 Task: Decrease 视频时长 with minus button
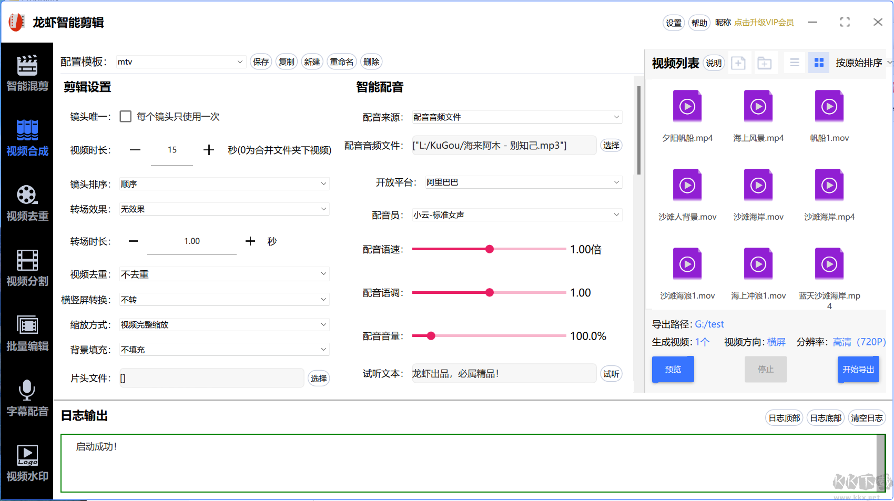click(x=135, y=150)
